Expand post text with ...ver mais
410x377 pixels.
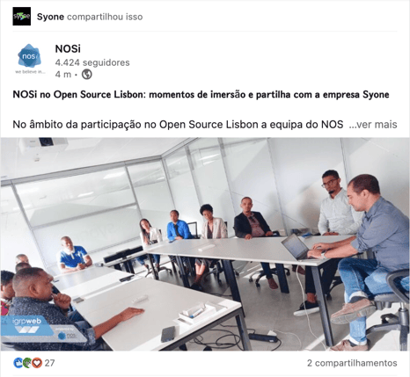pyautogui.click(x=373, y=125)
